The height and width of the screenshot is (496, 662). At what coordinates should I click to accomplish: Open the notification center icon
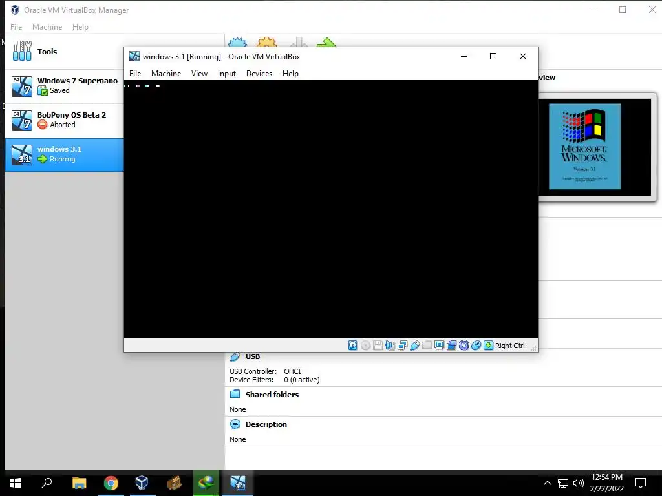tap(641, 483)
